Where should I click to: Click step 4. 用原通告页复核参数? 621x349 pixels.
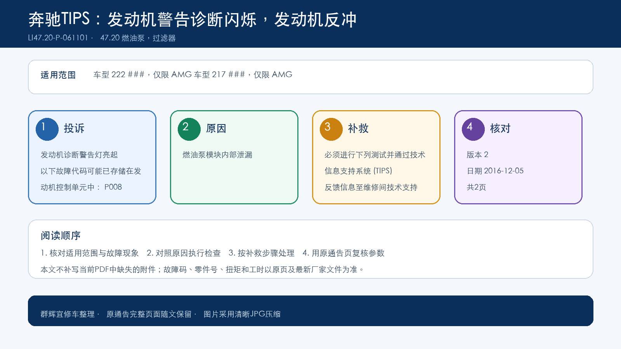tap(343, 253)
